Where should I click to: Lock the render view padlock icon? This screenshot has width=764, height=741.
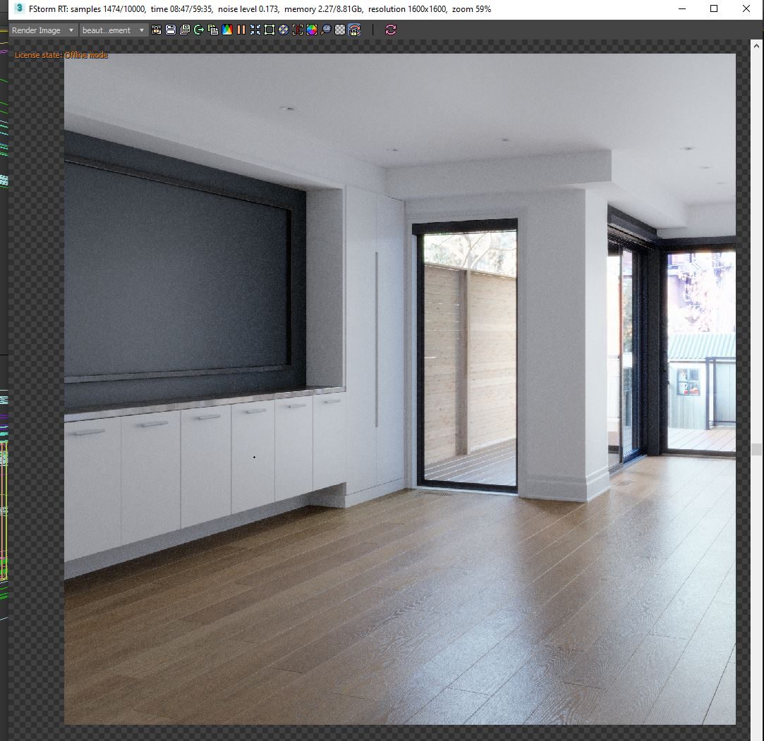[x=156, y=30]
